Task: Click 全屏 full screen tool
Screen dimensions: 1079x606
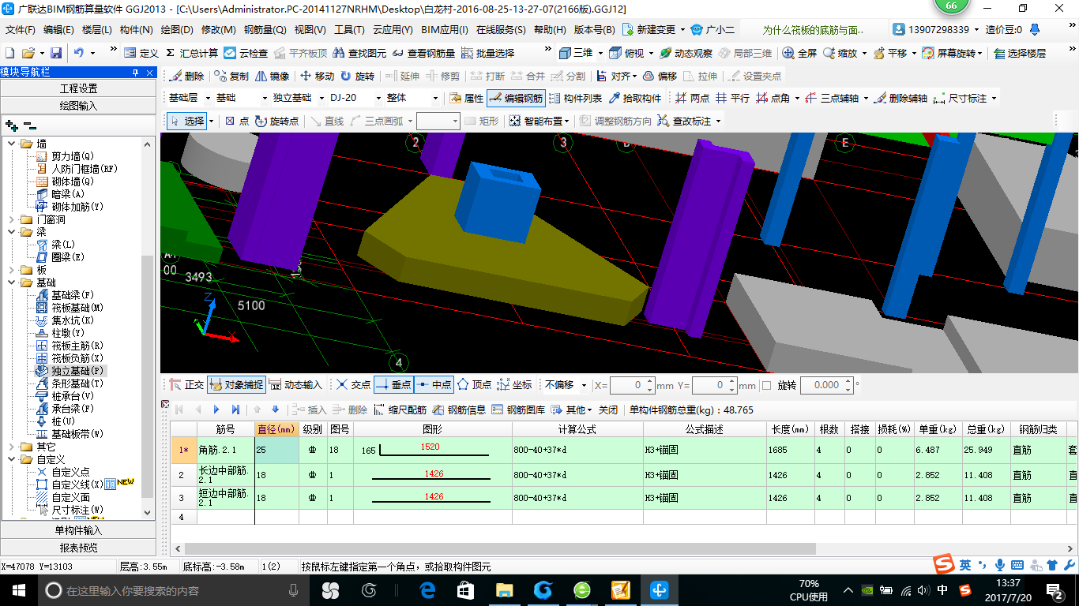Action: click(x=799, y=53)
